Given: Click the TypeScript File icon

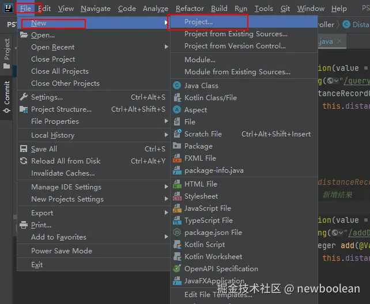Looking at the screenshot, I should coord(177,220).
